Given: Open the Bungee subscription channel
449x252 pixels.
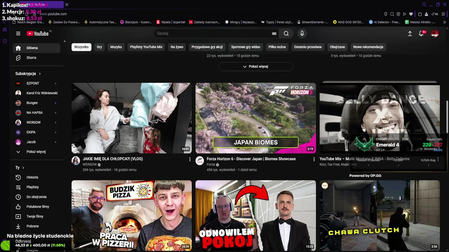Looking at the screenshot, I should pyautogui.click(x=36, y=103).
